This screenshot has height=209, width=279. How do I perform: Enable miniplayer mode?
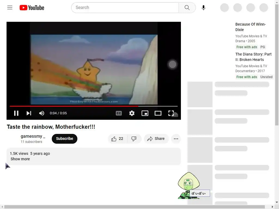[145, 113]
